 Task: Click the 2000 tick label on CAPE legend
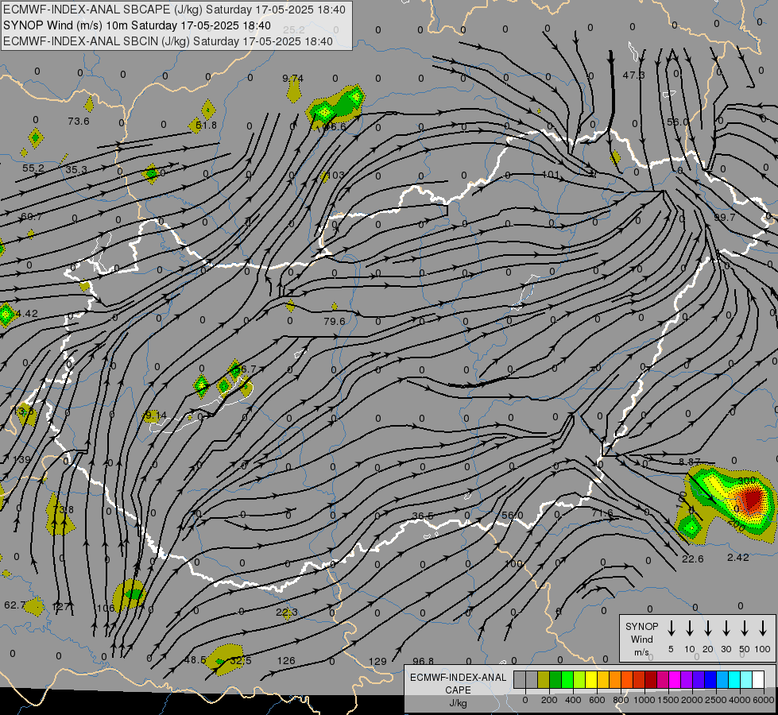tap(691, 700)
